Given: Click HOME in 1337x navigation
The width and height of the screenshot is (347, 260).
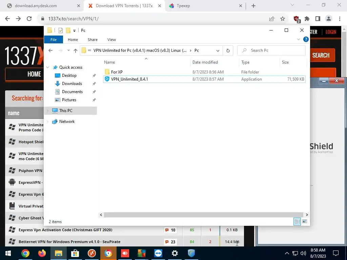Looking at the screenshot, I should [34, 74].
